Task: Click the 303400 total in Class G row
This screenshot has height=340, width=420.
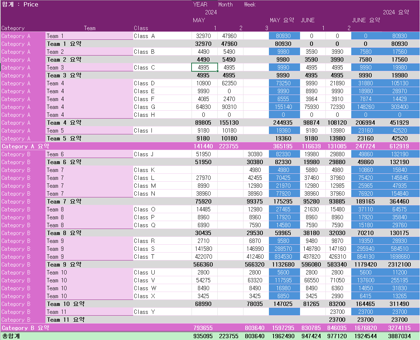Action: [x=400, y=107]
